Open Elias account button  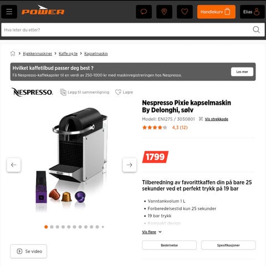click(252, 12)
